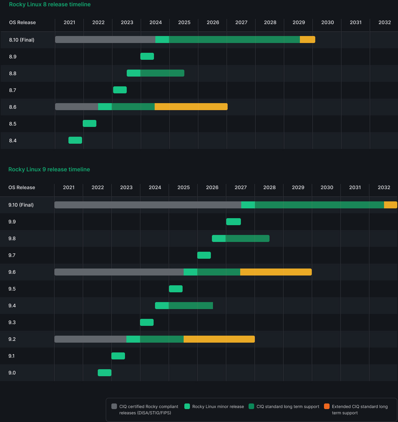Select the 9.8 row label
This screenshot has width=398, height=422.
tap(12, 238)
